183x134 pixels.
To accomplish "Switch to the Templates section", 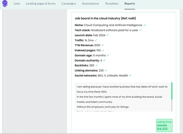I will [112, 4].
